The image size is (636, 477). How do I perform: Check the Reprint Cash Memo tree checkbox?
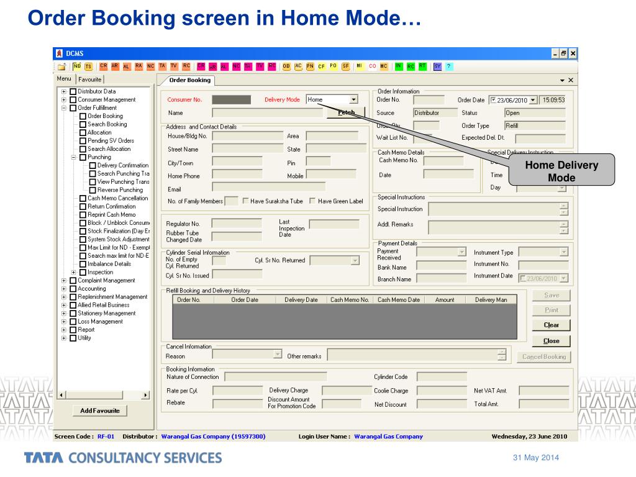(83, 214)
